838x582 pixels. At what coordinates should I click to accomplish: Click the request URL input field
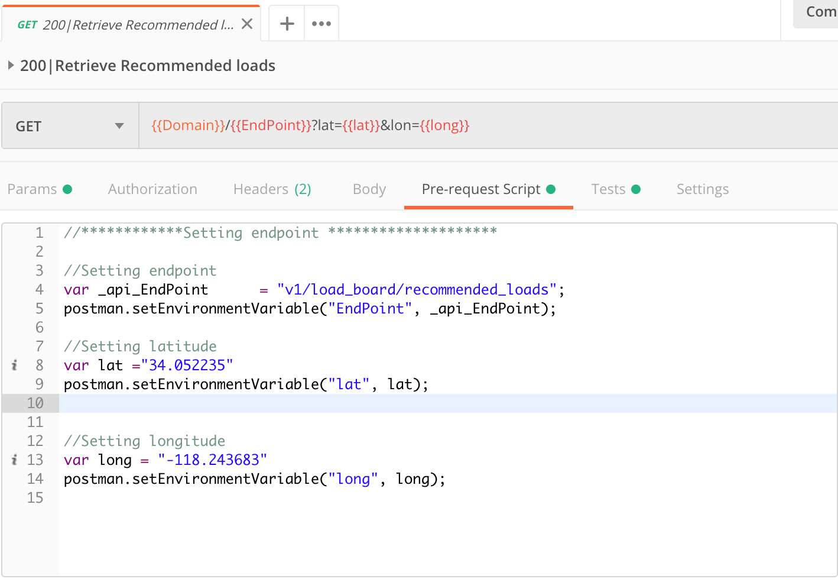[x=488, y=125]
